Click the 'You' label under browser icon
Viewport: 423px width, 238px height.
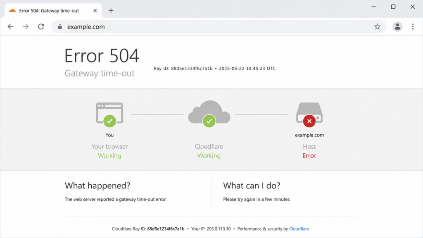(x=109, y=135)
